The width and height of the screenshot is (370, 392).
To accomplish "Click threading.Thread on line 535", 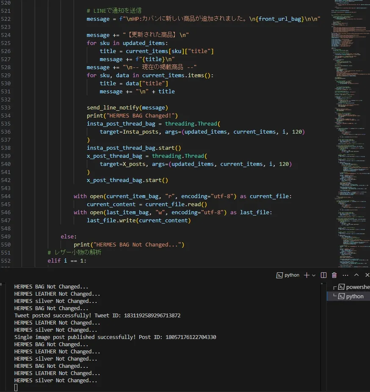I will click(x=191, y=124).
